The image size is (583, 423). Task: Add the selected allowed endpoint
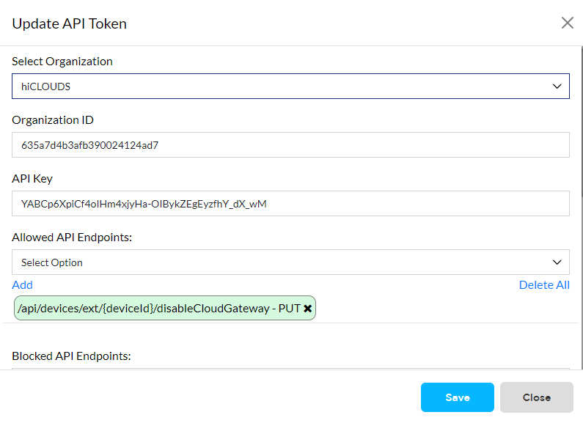coord(22,285)
